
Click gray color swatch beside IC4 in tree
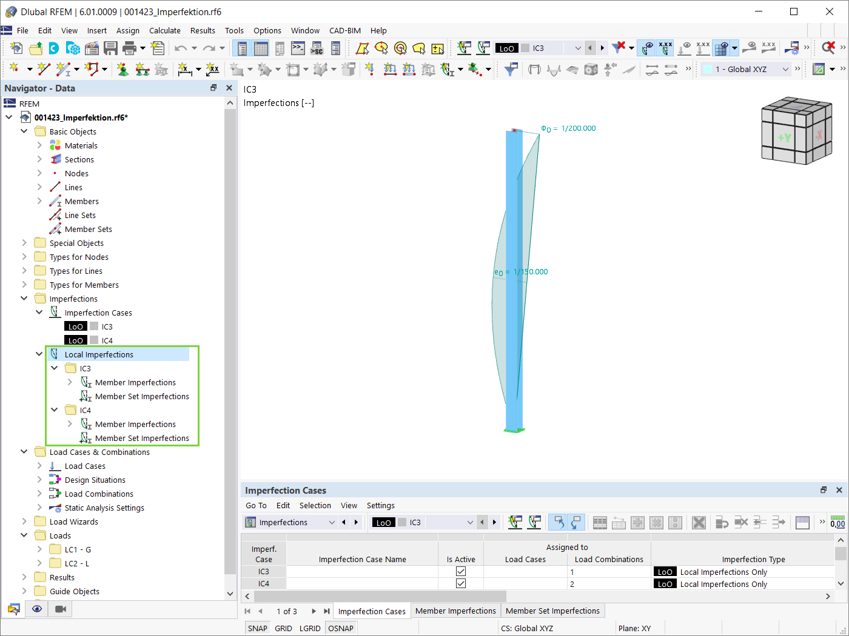coord(94,340)
